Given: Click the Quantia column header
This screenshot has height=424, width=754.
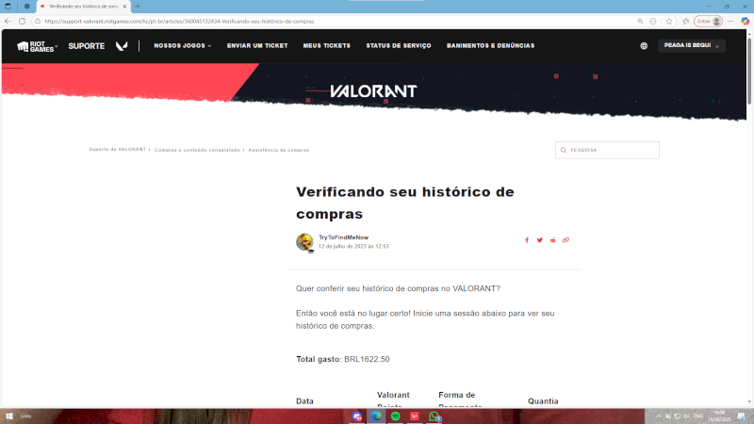Looking at the screenshot, I should click(543, 401).
